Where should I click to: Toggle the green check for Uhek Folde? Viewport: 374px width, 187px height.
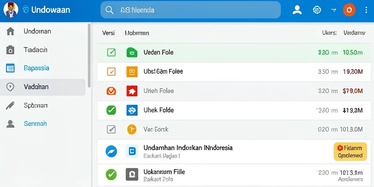pyautogui.click(x=111, y=110)
